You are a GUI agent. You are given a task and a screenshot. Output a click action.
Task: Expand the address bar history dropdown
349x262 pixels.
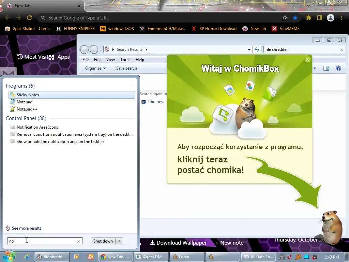(x=249, y=50)
